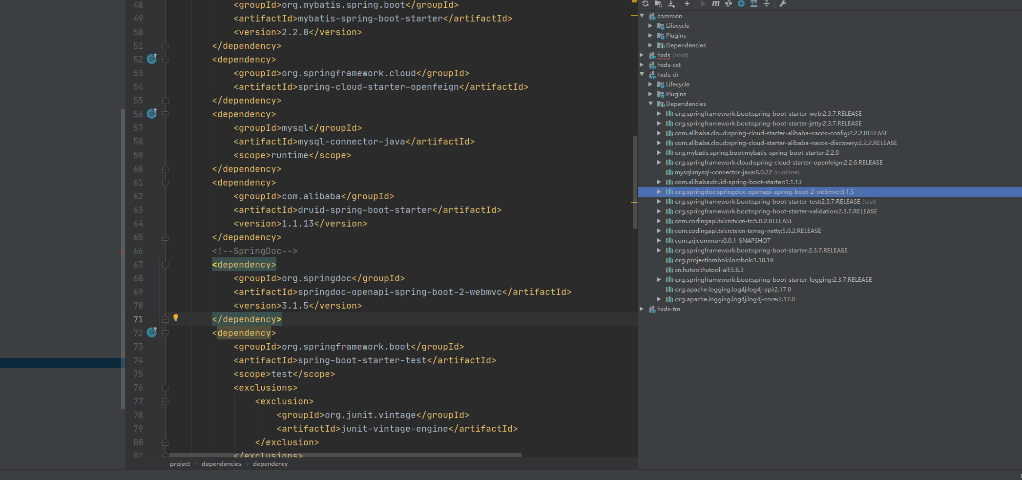This screenshot has width=1022, height=480.
Task: Expand Plugins under common module
Action: pos(650,36)
